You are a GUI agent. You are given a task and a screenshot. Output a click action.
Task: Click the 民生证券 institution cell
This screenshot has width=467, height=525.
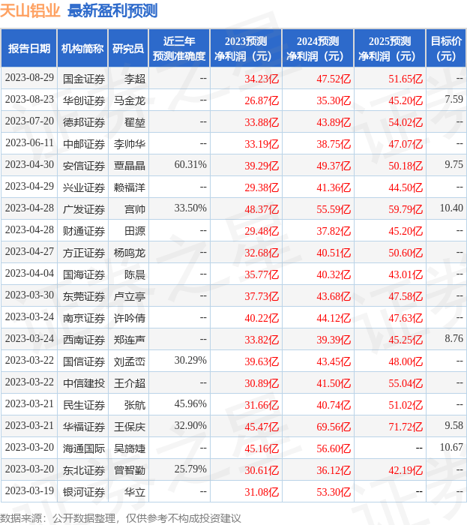[x=84, y=405]
